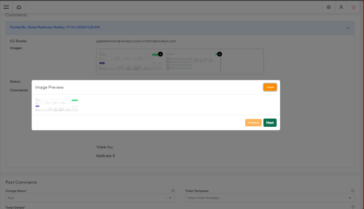Close the Image Preview dialog
Screen dimensions: 364x209
270,87
